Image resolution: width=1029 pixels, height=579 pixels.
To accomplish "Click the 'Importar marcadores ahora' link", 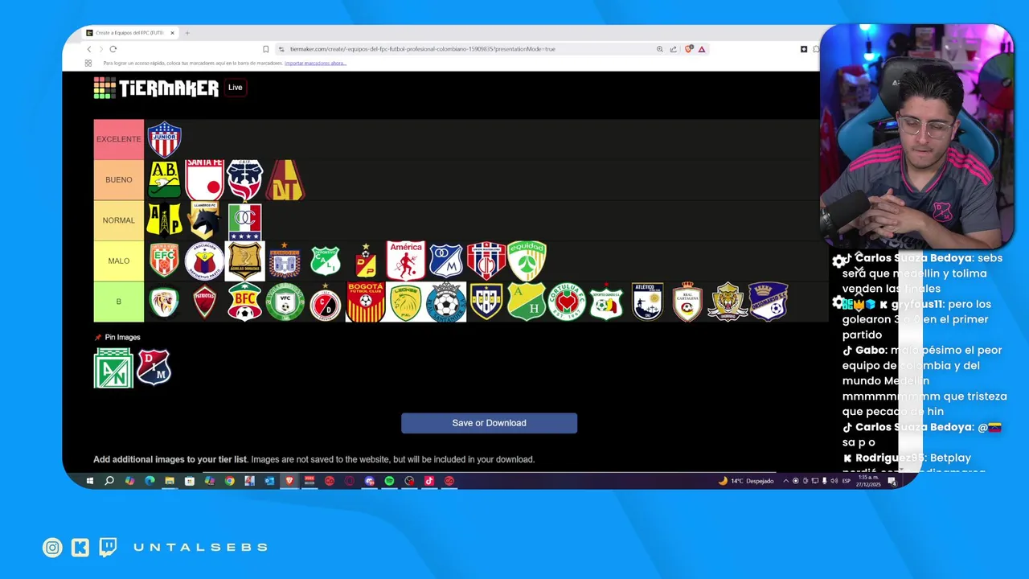I will click(315, 63).
